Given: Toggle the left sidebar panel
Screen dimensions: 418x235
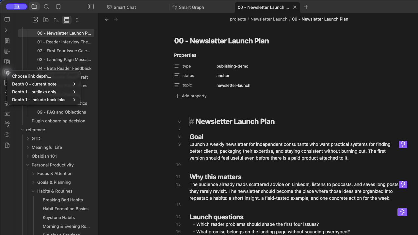Looking at the screenshot, I should coord(91,7).
